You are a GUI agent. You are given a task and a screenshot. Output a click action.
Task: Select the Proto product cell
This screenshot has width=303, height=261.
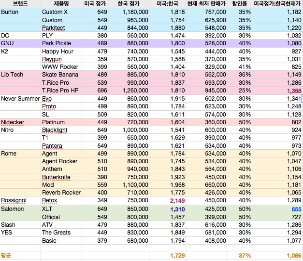pos(61,106)
